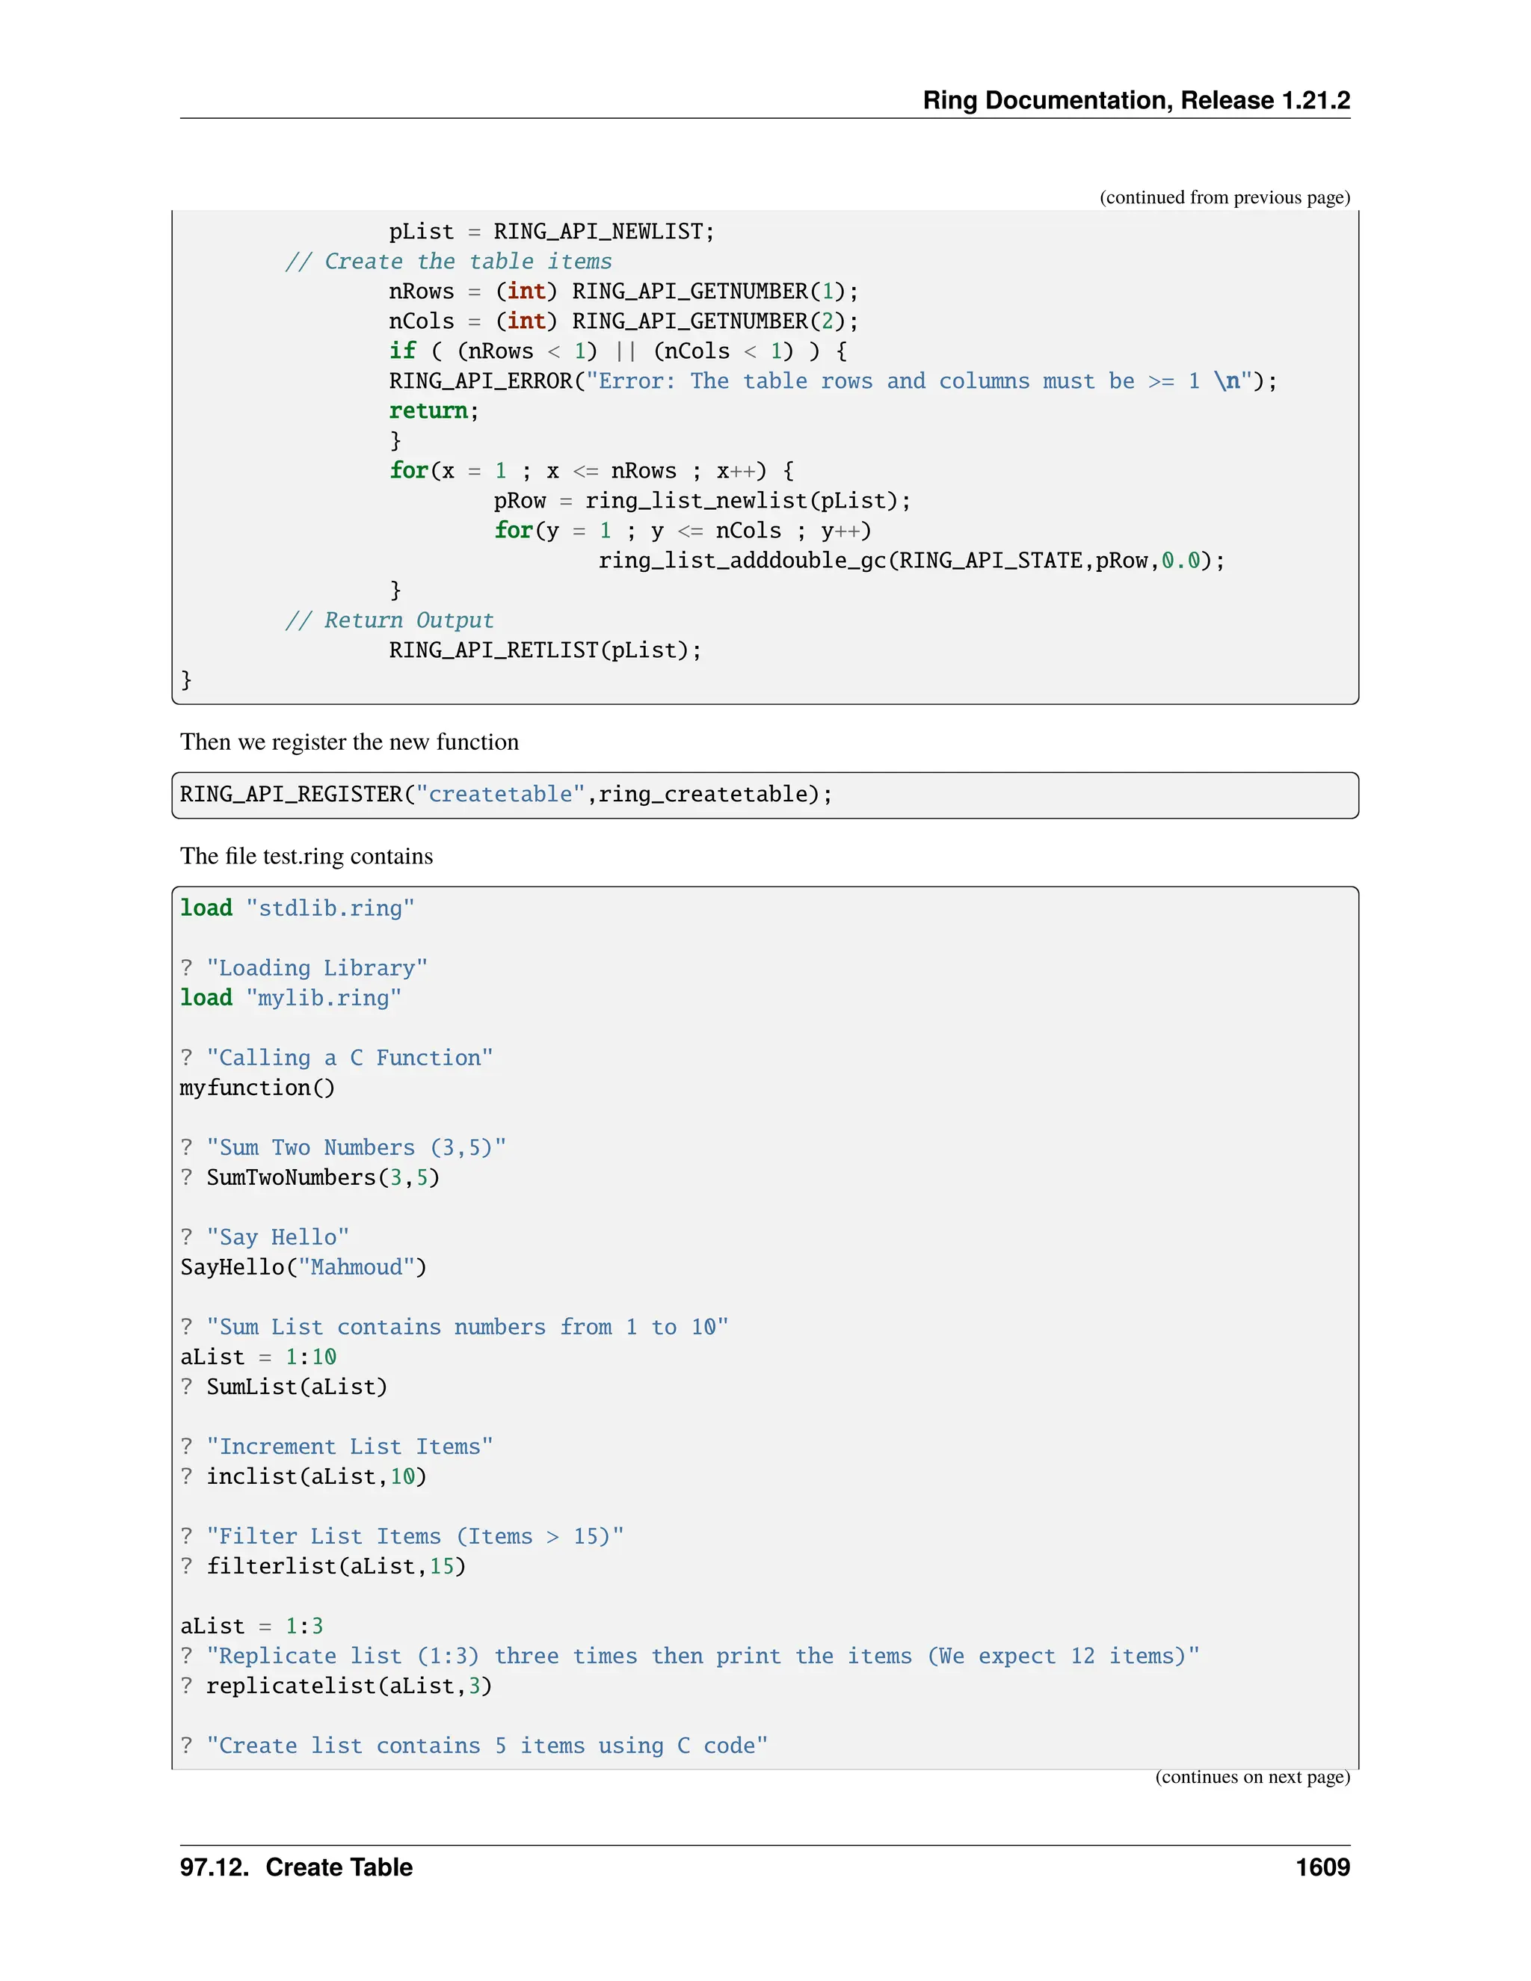Click the 'continued from previous page' note
Image resolution: width=1531 pixels, height=1981 pixels.
coord(1225,198)
